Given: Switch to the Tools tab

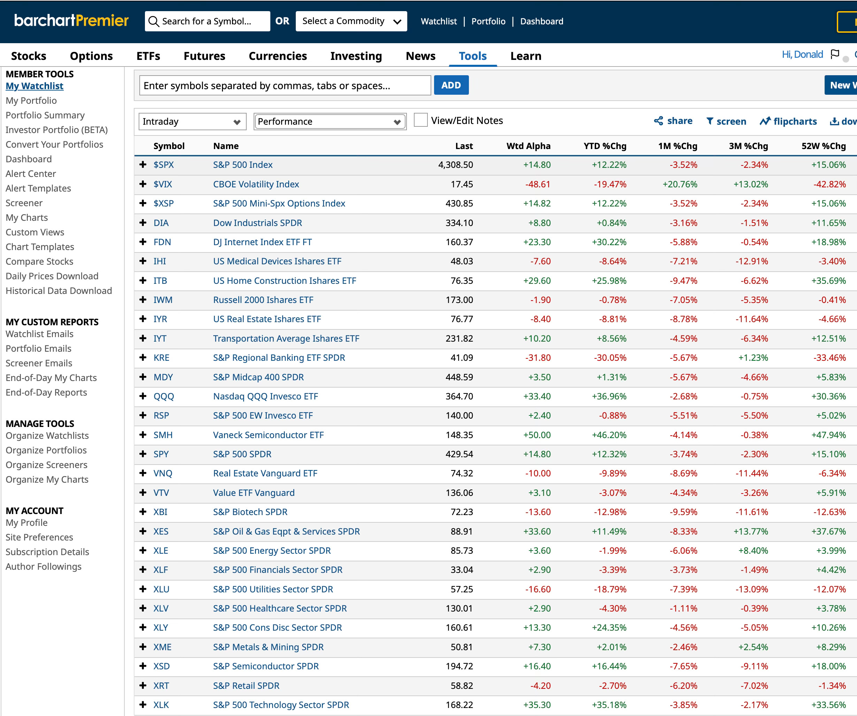Looking at the screenshot, I should coord(473,56).
